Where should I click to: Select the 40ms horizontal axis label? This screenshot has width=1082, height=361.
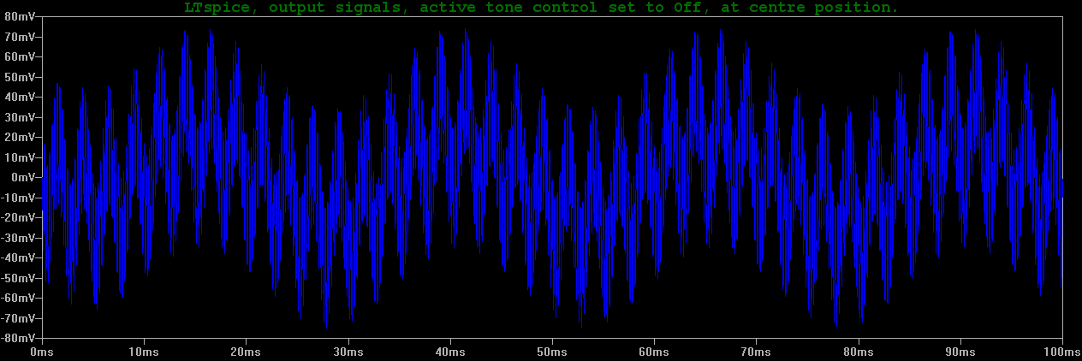(450, 352)
